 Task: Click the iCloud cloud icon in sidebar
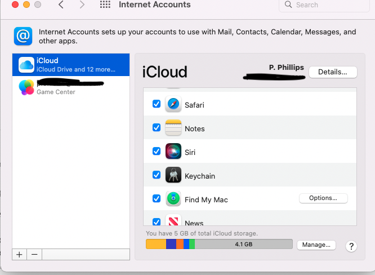[26, 65]
